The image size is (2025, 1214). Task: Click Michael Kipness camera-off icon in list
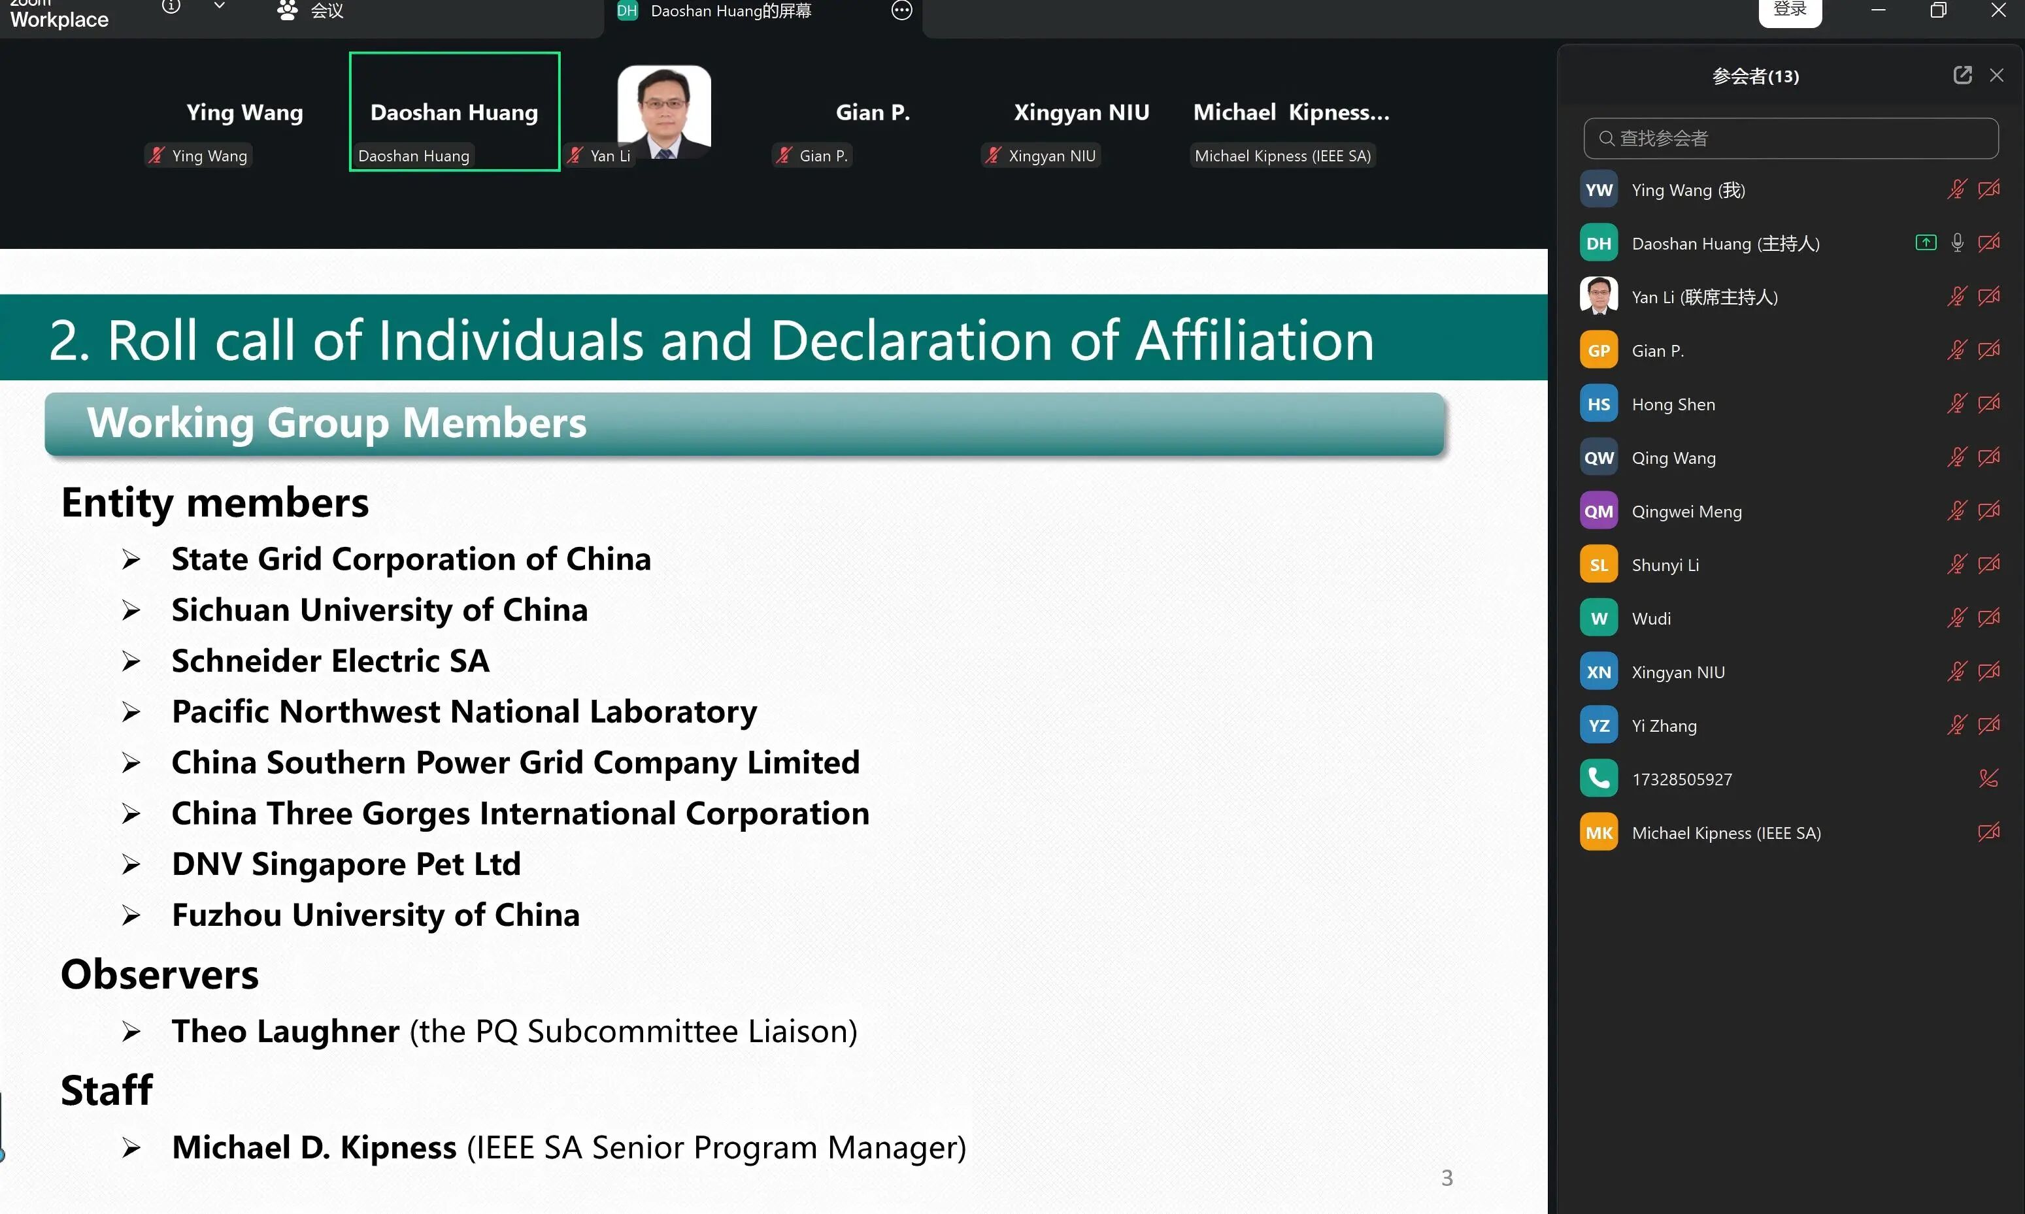[1988, 832]
